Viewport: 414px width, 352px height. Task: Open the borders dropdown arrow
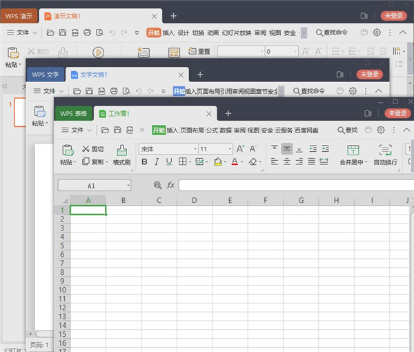(190, 162)
